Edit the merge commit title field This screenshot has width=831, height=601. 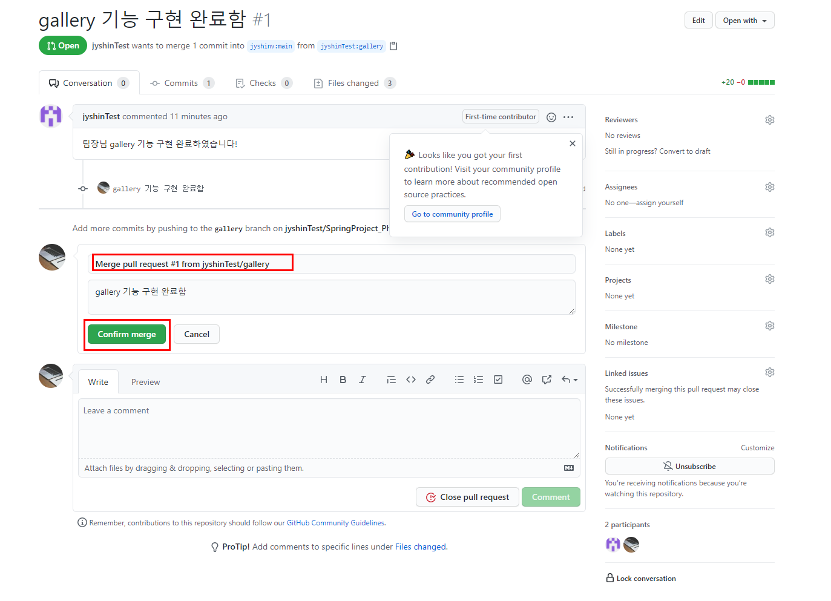(332, 264)
